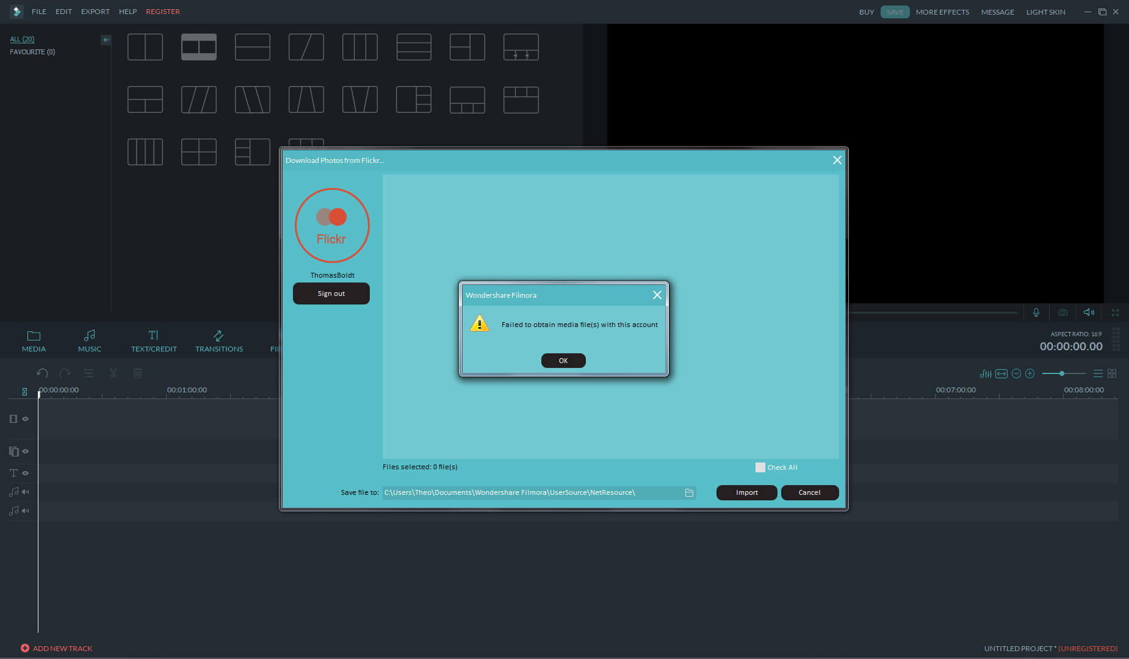Click the voiceover microphone icon
Viewport: 1129px width, 659px height.
click(x=1036, y=312)
